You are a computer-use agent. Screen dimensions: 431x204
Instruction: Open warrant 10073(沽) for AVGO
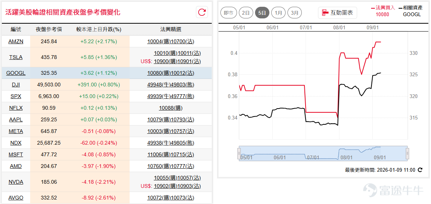182,198
